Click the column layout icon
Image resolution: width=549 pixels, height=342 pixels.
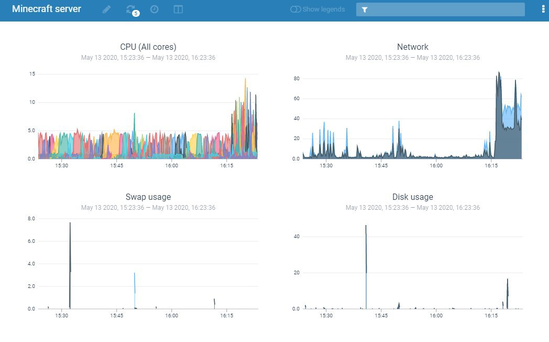point(178,9)
